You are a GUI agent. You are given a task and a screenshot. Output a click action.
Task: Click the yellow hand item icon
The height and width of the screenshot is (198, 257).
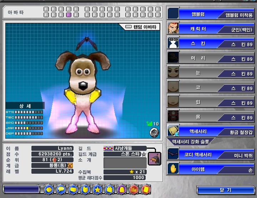pos(173,169)
